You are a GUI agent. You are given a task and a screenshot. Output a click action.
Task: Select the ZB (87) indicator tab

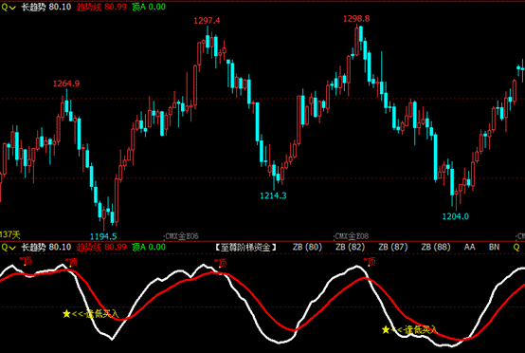[392, 248]
